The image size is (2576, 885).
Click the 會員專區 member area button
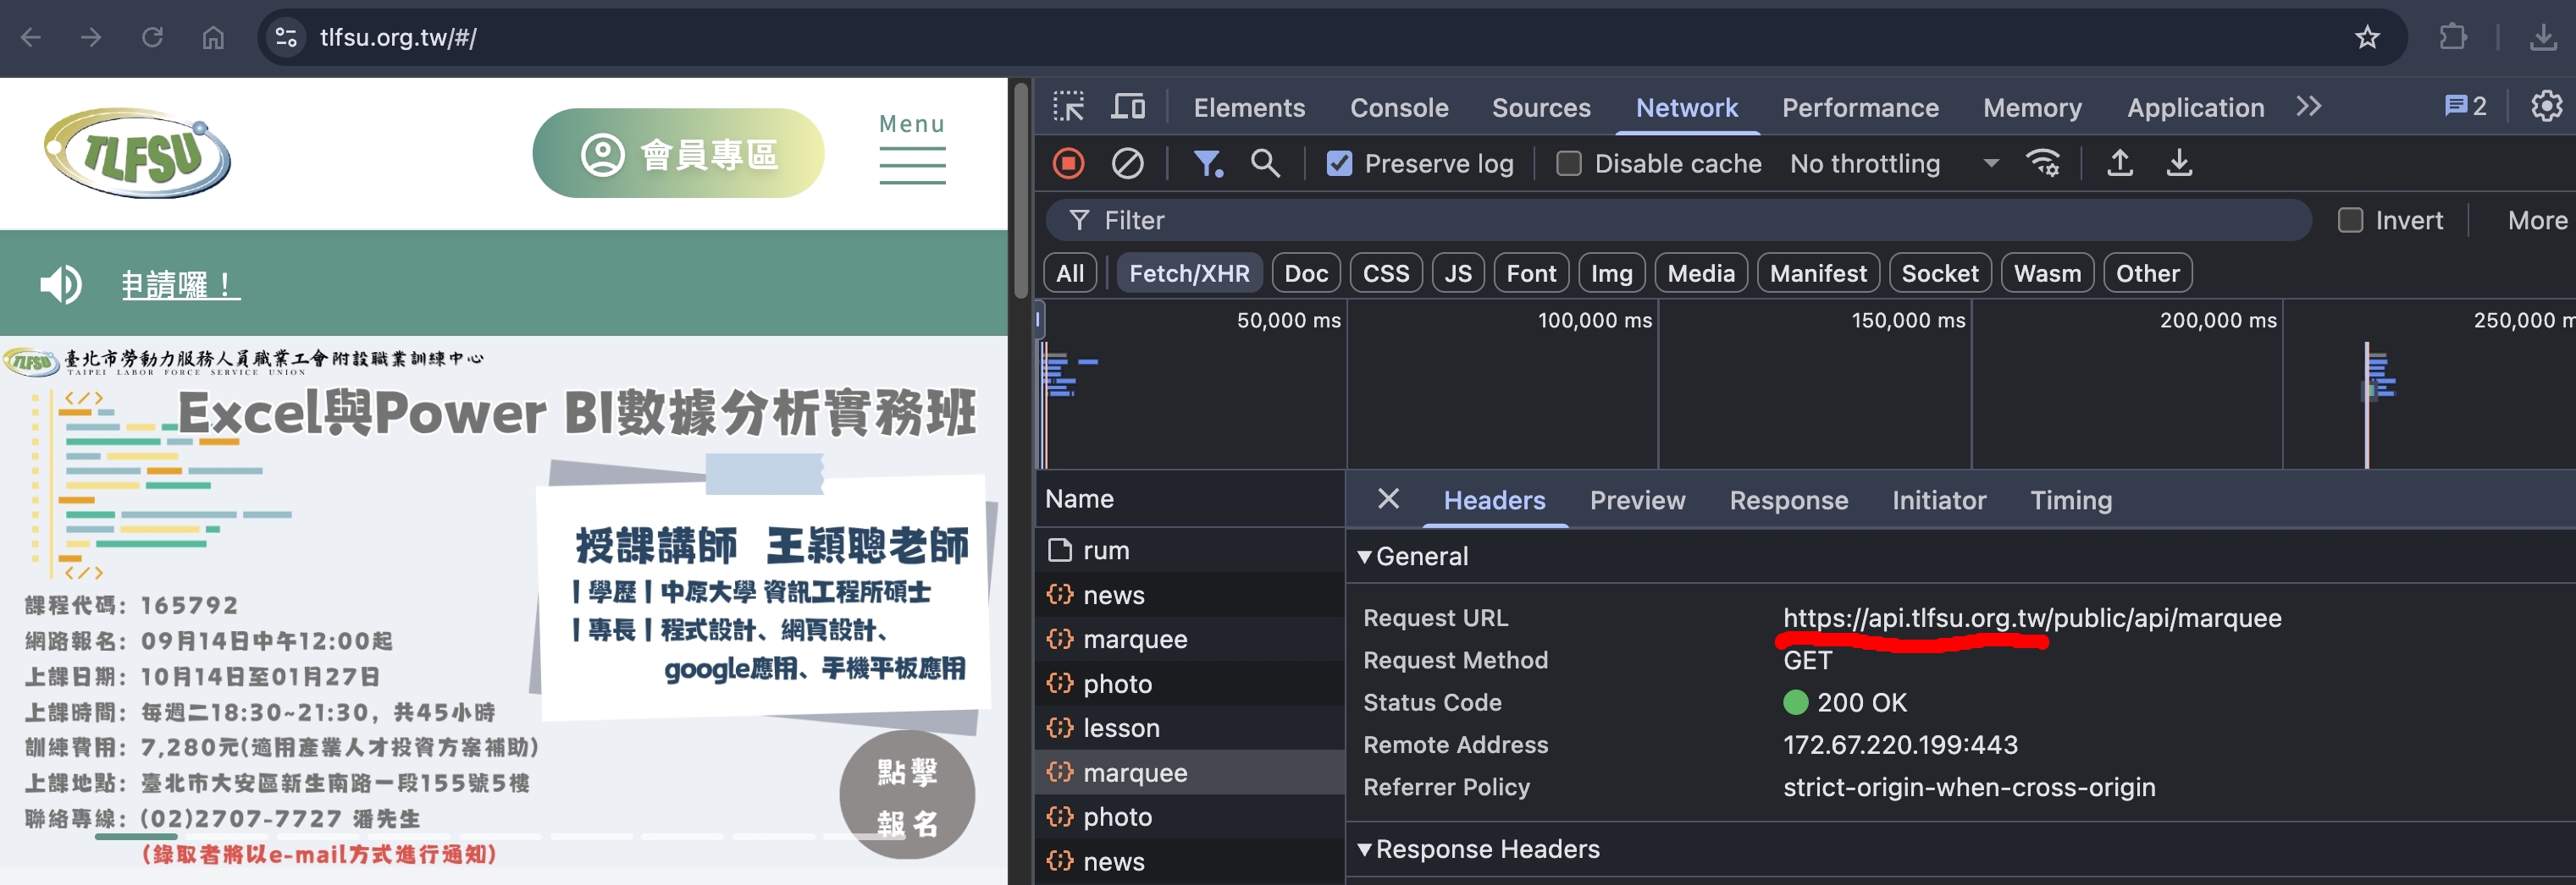tap(678, 154)
